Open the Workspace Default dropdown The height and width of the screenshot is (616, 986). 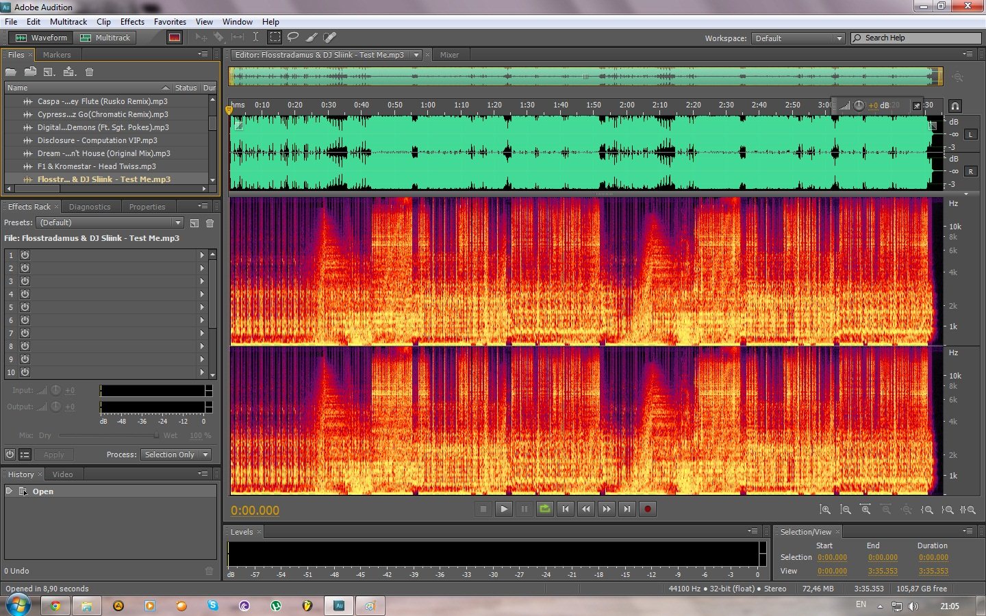point(798,38)
